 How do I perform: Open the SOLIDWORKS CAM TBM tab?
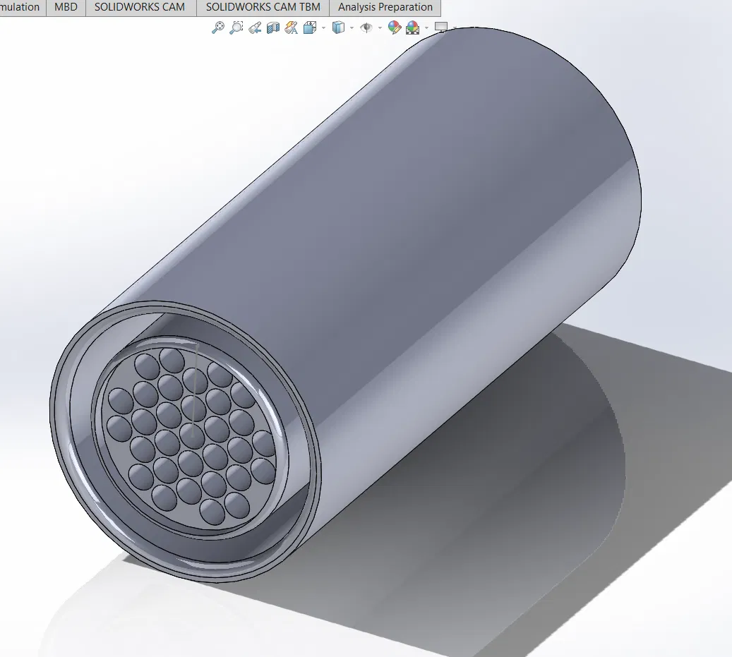coord(263,8)
